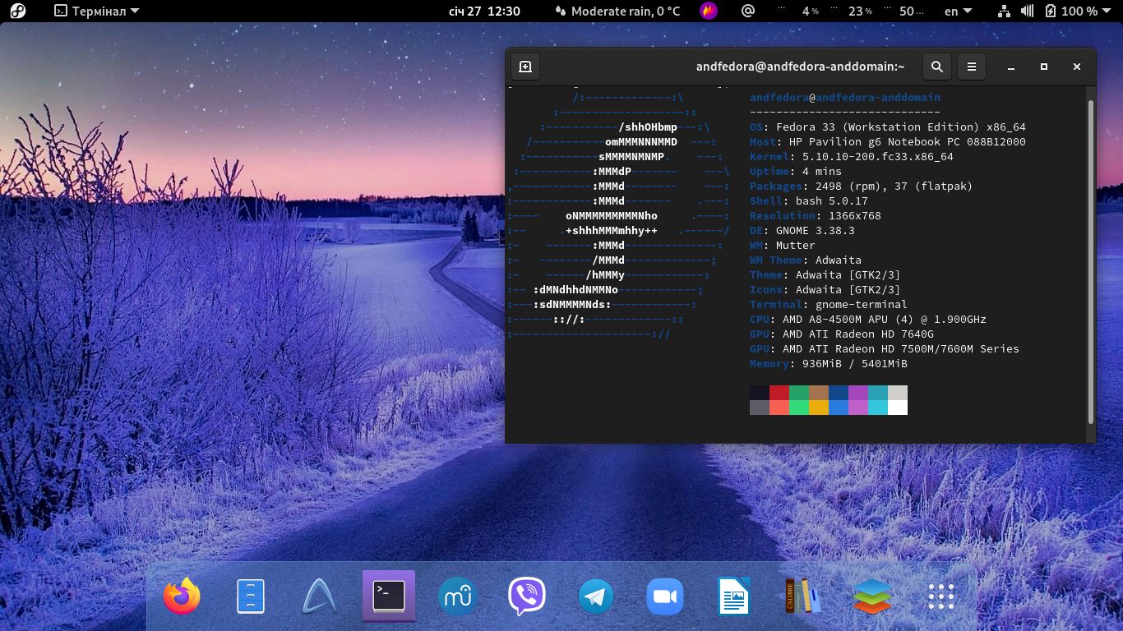Click the red color block in neofetch palette
This screenshot has height=631, width=1123.
pyautogui.click(x=779, y=393)
